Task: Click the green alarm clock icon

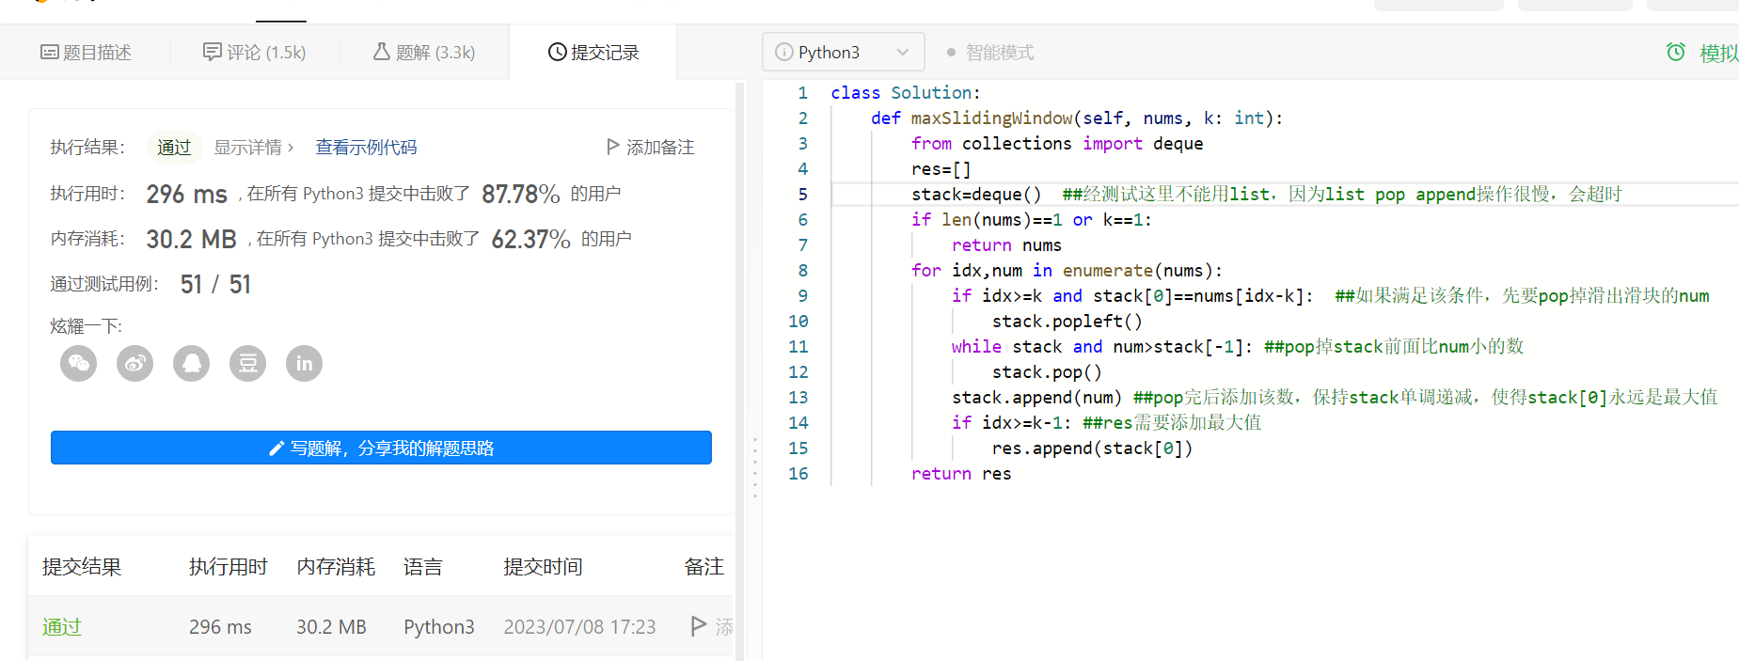Action: pos(1676,53)
